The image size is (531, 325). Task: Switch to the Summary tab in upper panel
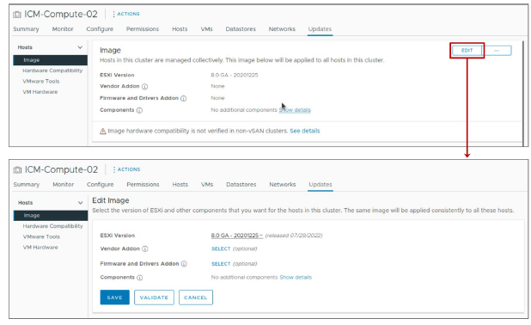click(x=26, y=29)
